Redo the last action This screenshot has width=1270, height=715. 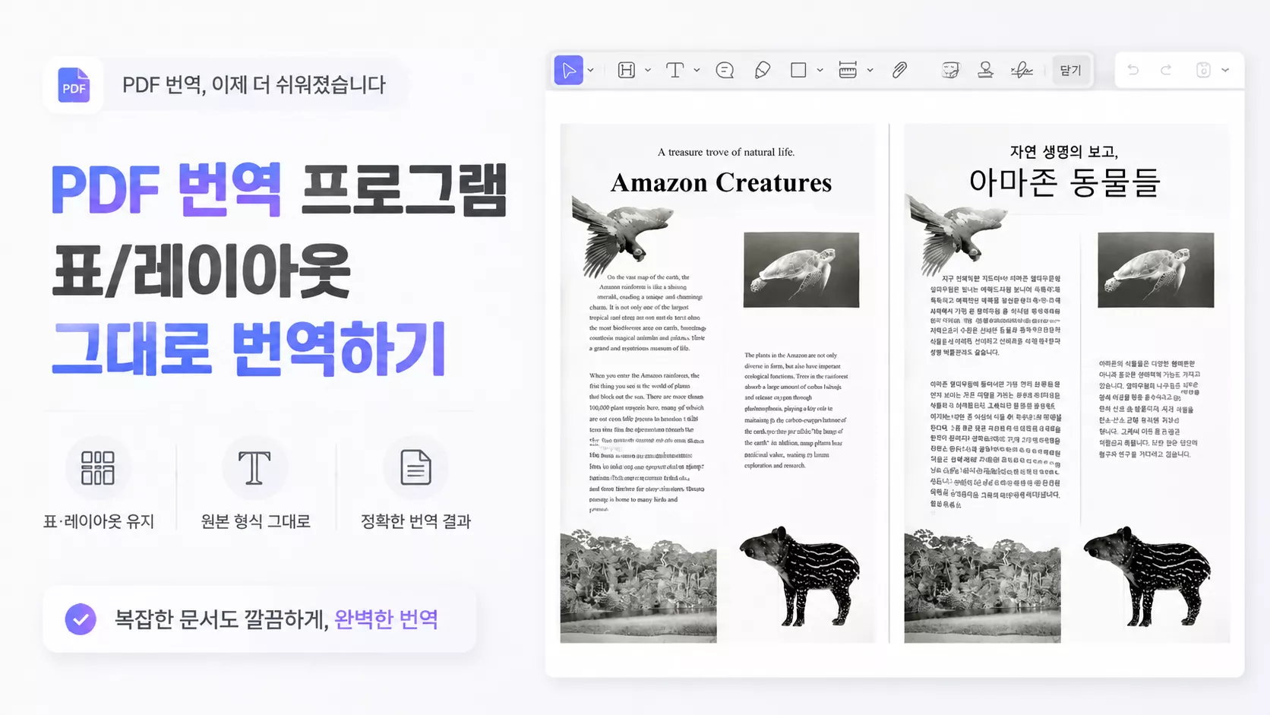[1166, 70]
